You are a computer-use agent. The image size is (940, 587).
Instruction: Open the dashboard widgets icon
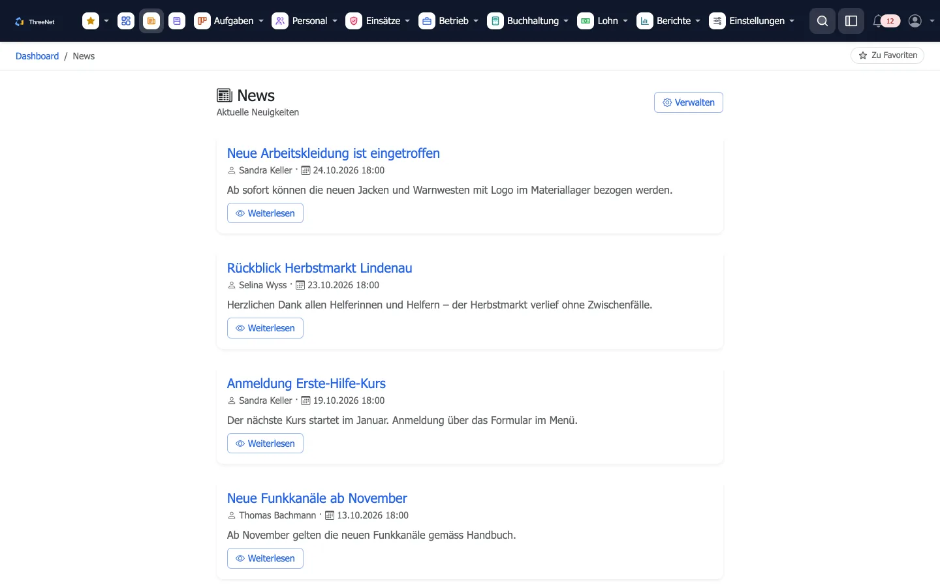pos(126,21)
